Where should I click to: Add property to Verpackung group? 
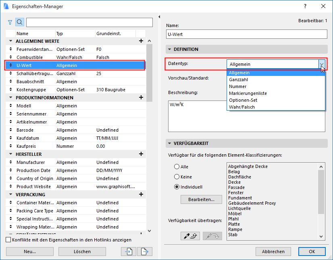pos(141,194)
